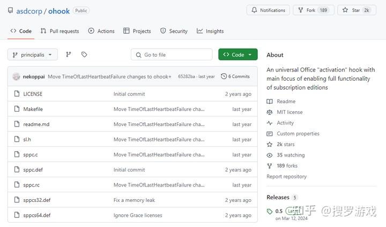This screenshot has height=227, width=386.
Task: Open the 6 Commits history
Action: (235, 76)
